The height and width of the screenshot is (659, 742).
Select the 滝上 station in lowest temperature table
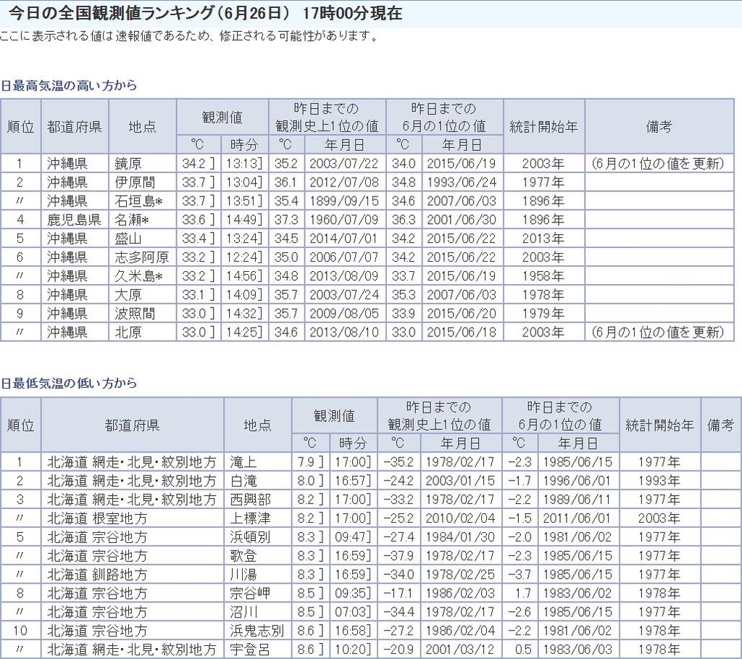click(243, 462)
